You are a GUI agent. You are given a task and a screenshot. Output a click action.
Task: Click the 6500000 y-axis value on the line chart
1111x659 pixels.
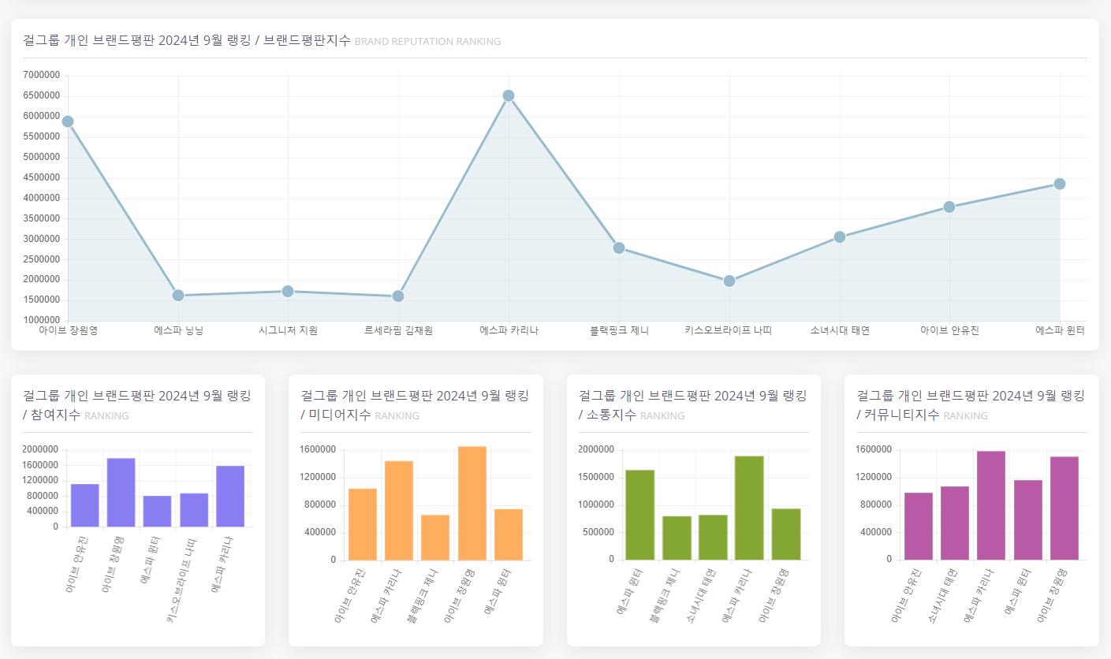pyautogui.click(x=42, y=96)
